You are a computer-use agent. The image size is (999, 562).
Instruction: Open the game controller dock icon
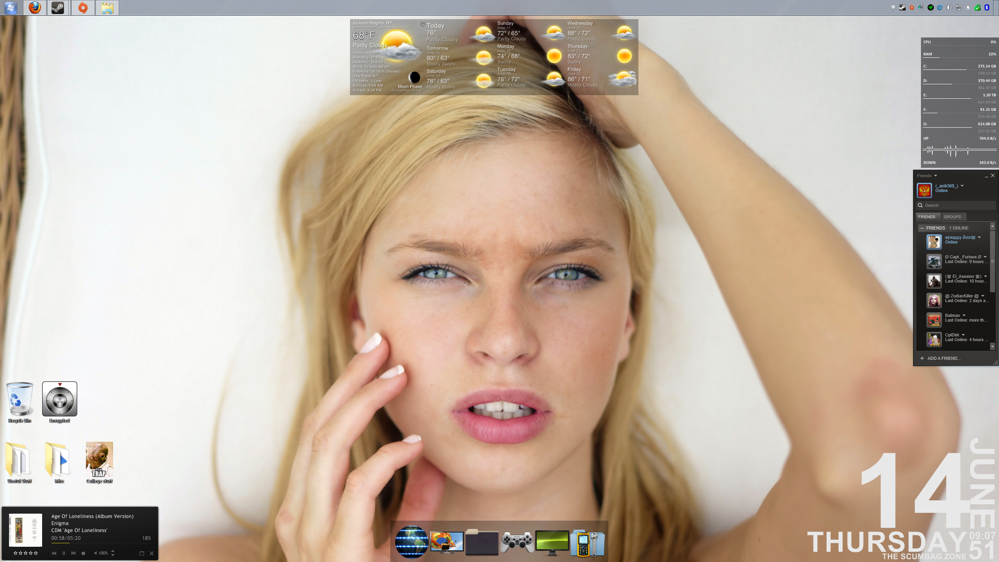(517, 542)
